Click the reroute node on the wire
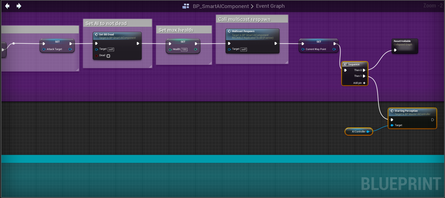 (x=14, y=43)
